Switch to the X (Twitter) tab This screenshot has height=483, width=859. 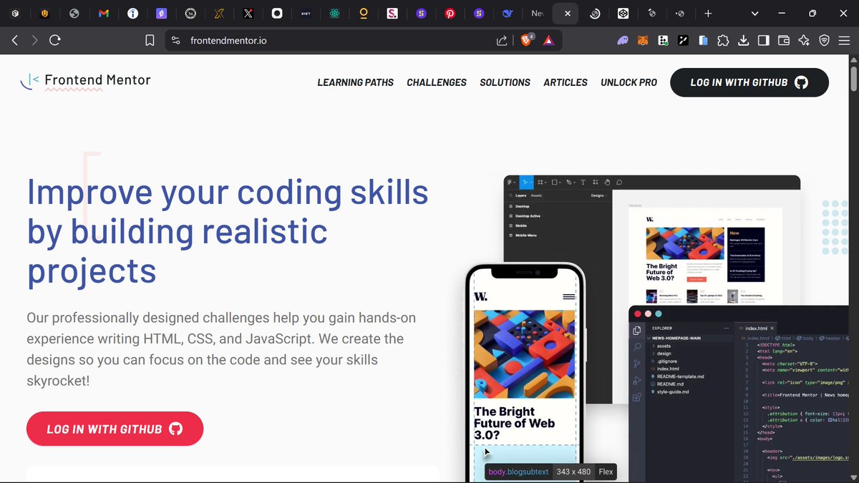(248, 13)
